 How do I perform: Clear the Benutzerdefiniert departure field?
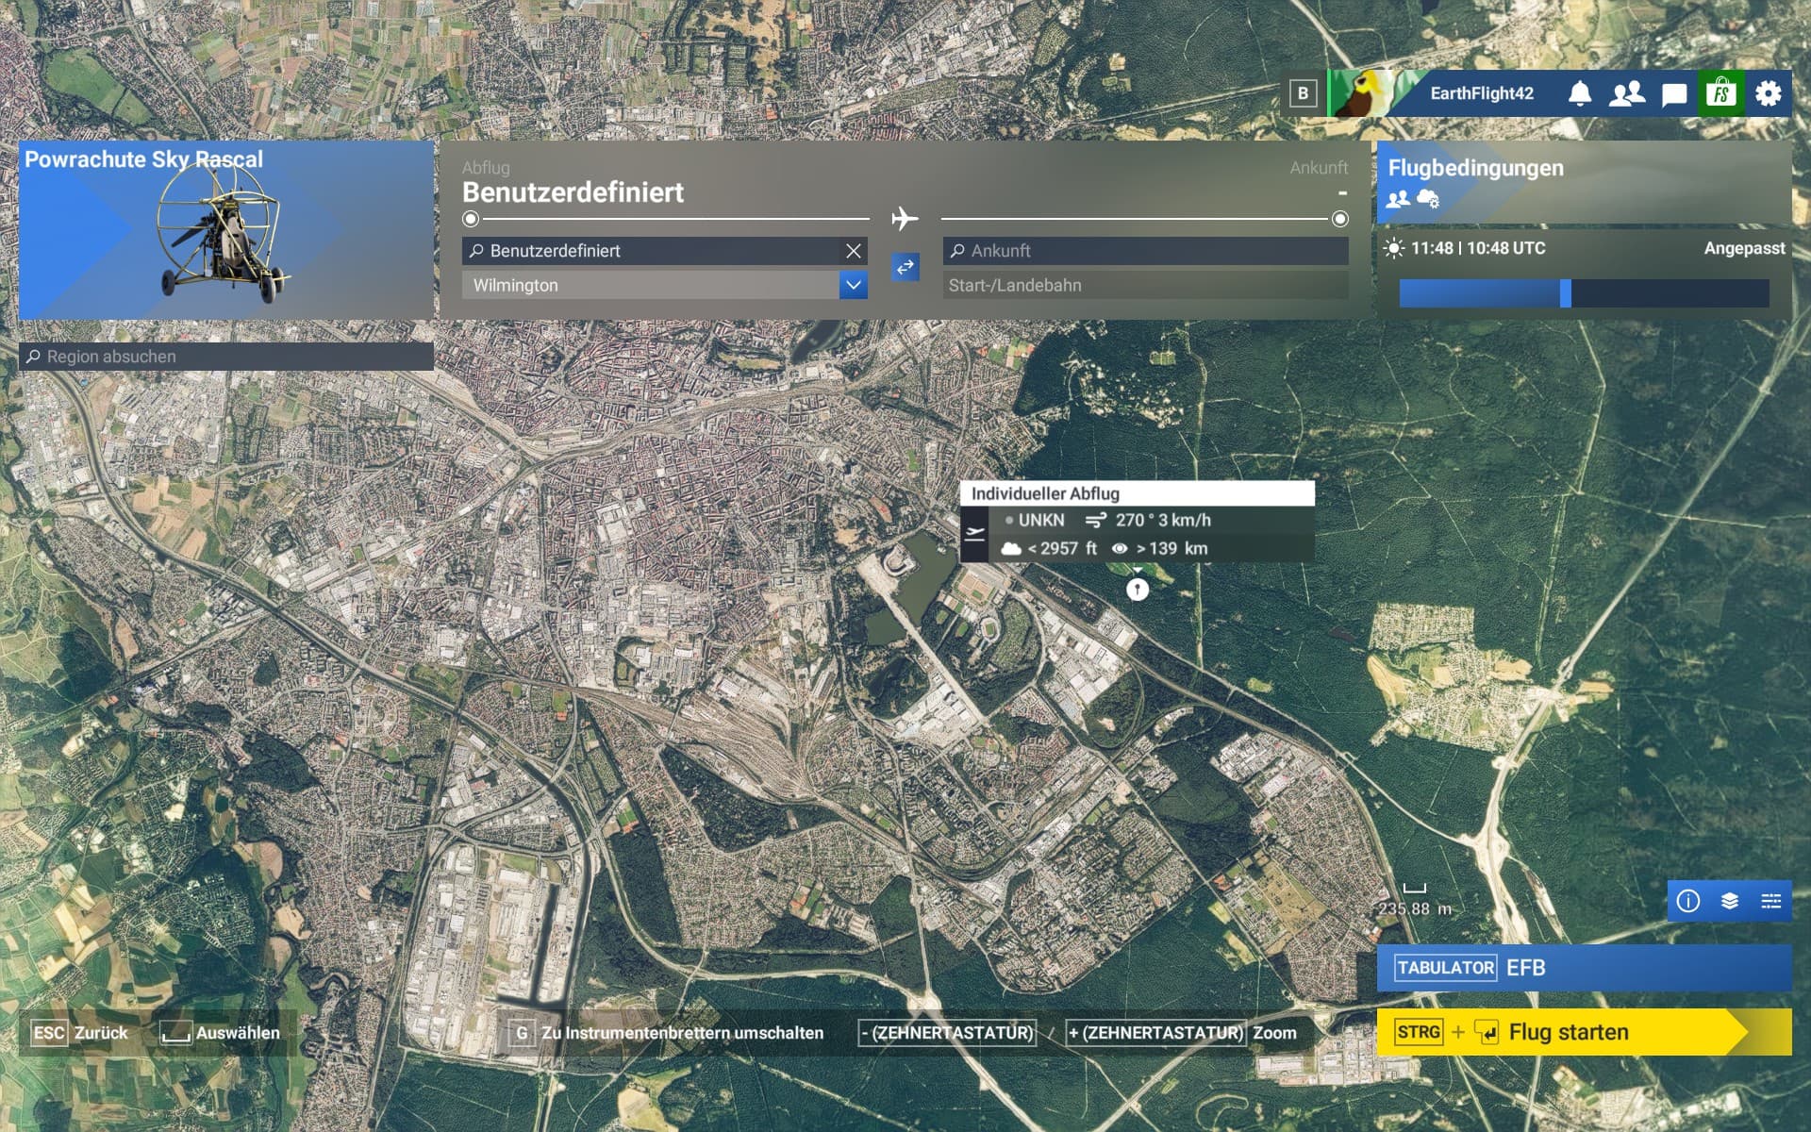click(853, 251)
